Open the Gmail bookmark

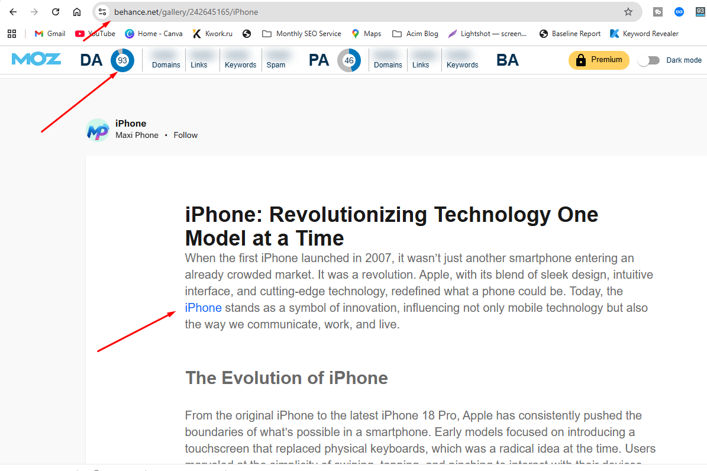[x=50, y=34]
